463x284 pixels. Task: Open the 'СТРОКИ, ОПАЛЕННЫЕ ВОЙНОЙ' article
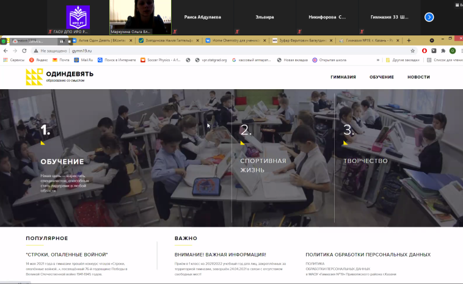[x=67, y=255]
